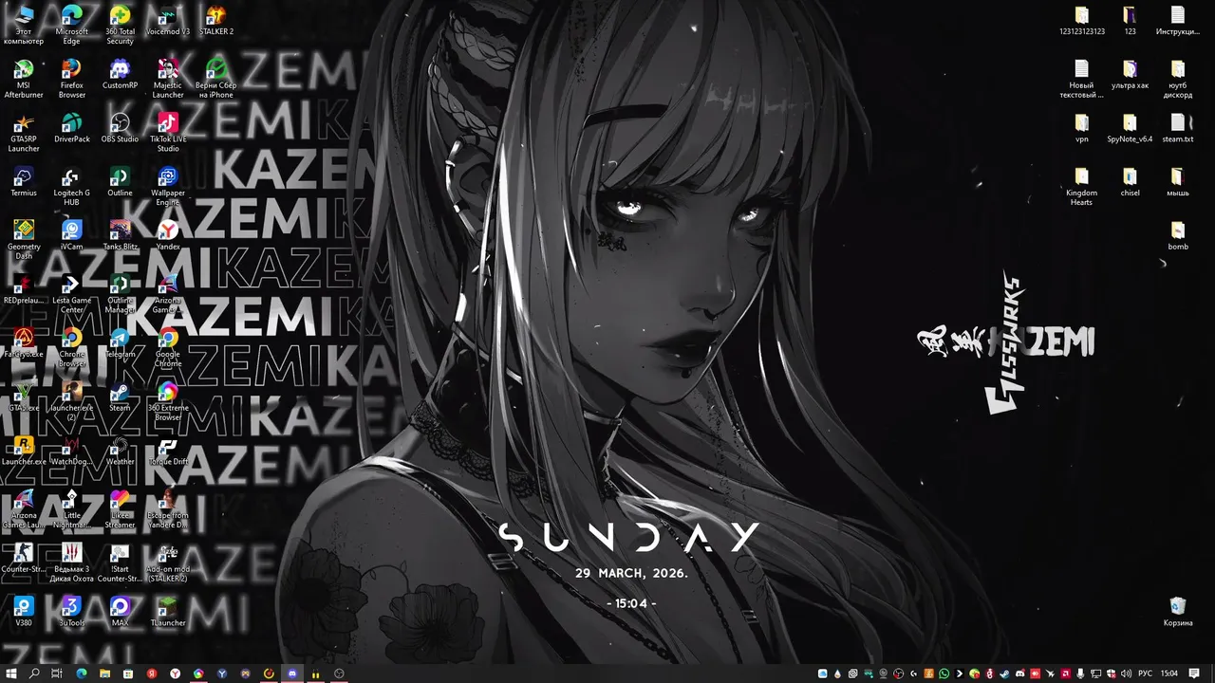Select the bomb folder icon
1215x683 pixels.
(x=1178, y=236)
